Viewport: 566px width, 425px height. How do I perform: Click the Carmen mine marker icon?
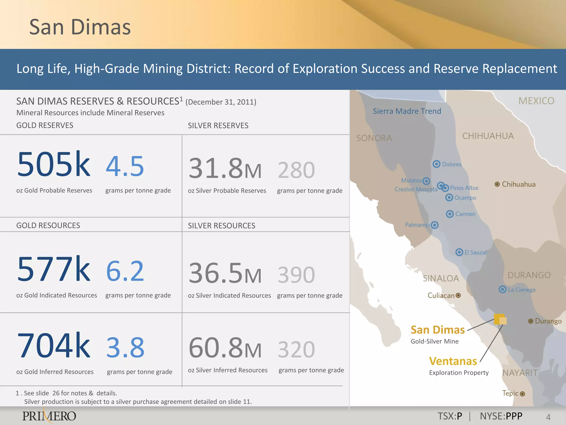(450, 214)
